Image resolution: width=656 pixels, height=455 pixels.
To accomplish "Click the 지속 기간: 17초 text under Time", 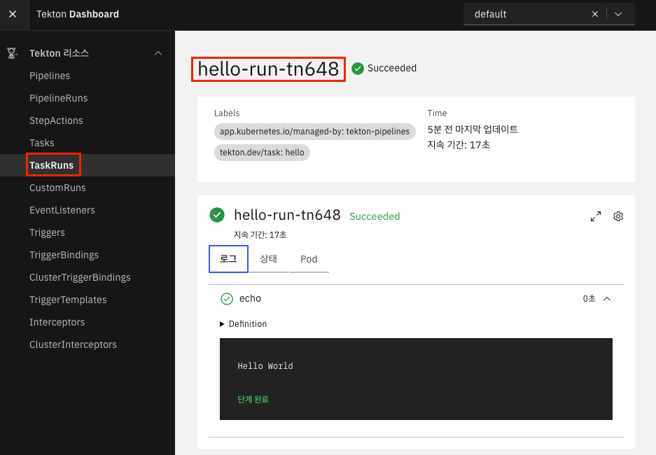I will [x=459, y=145].
